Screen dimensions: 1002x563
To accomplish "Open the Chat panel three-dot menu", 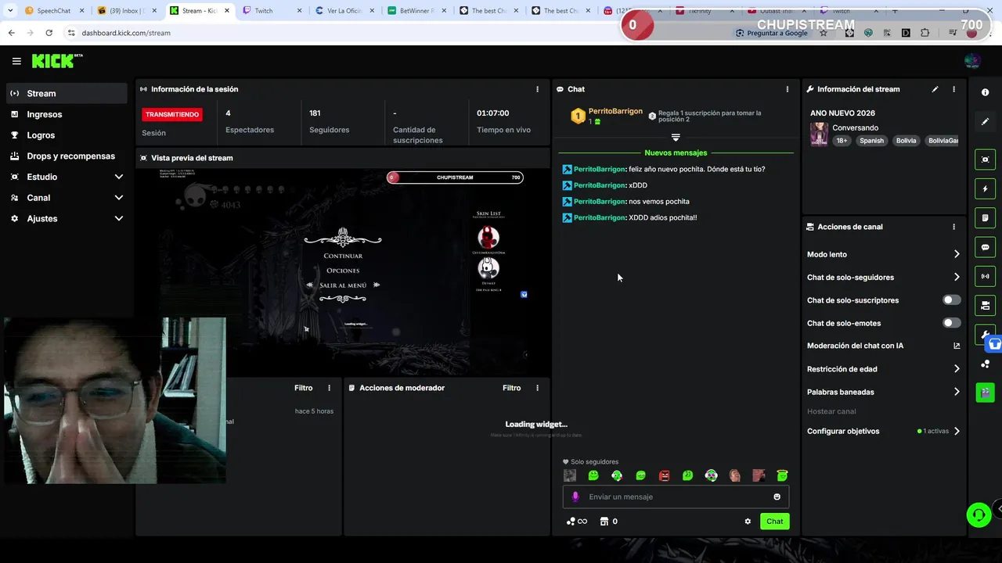I will click(787, 89).
